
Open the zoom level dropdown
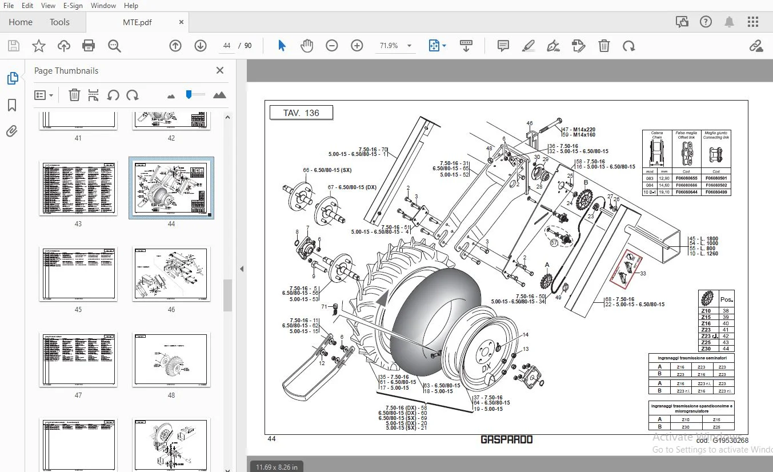tap(409, 46)
